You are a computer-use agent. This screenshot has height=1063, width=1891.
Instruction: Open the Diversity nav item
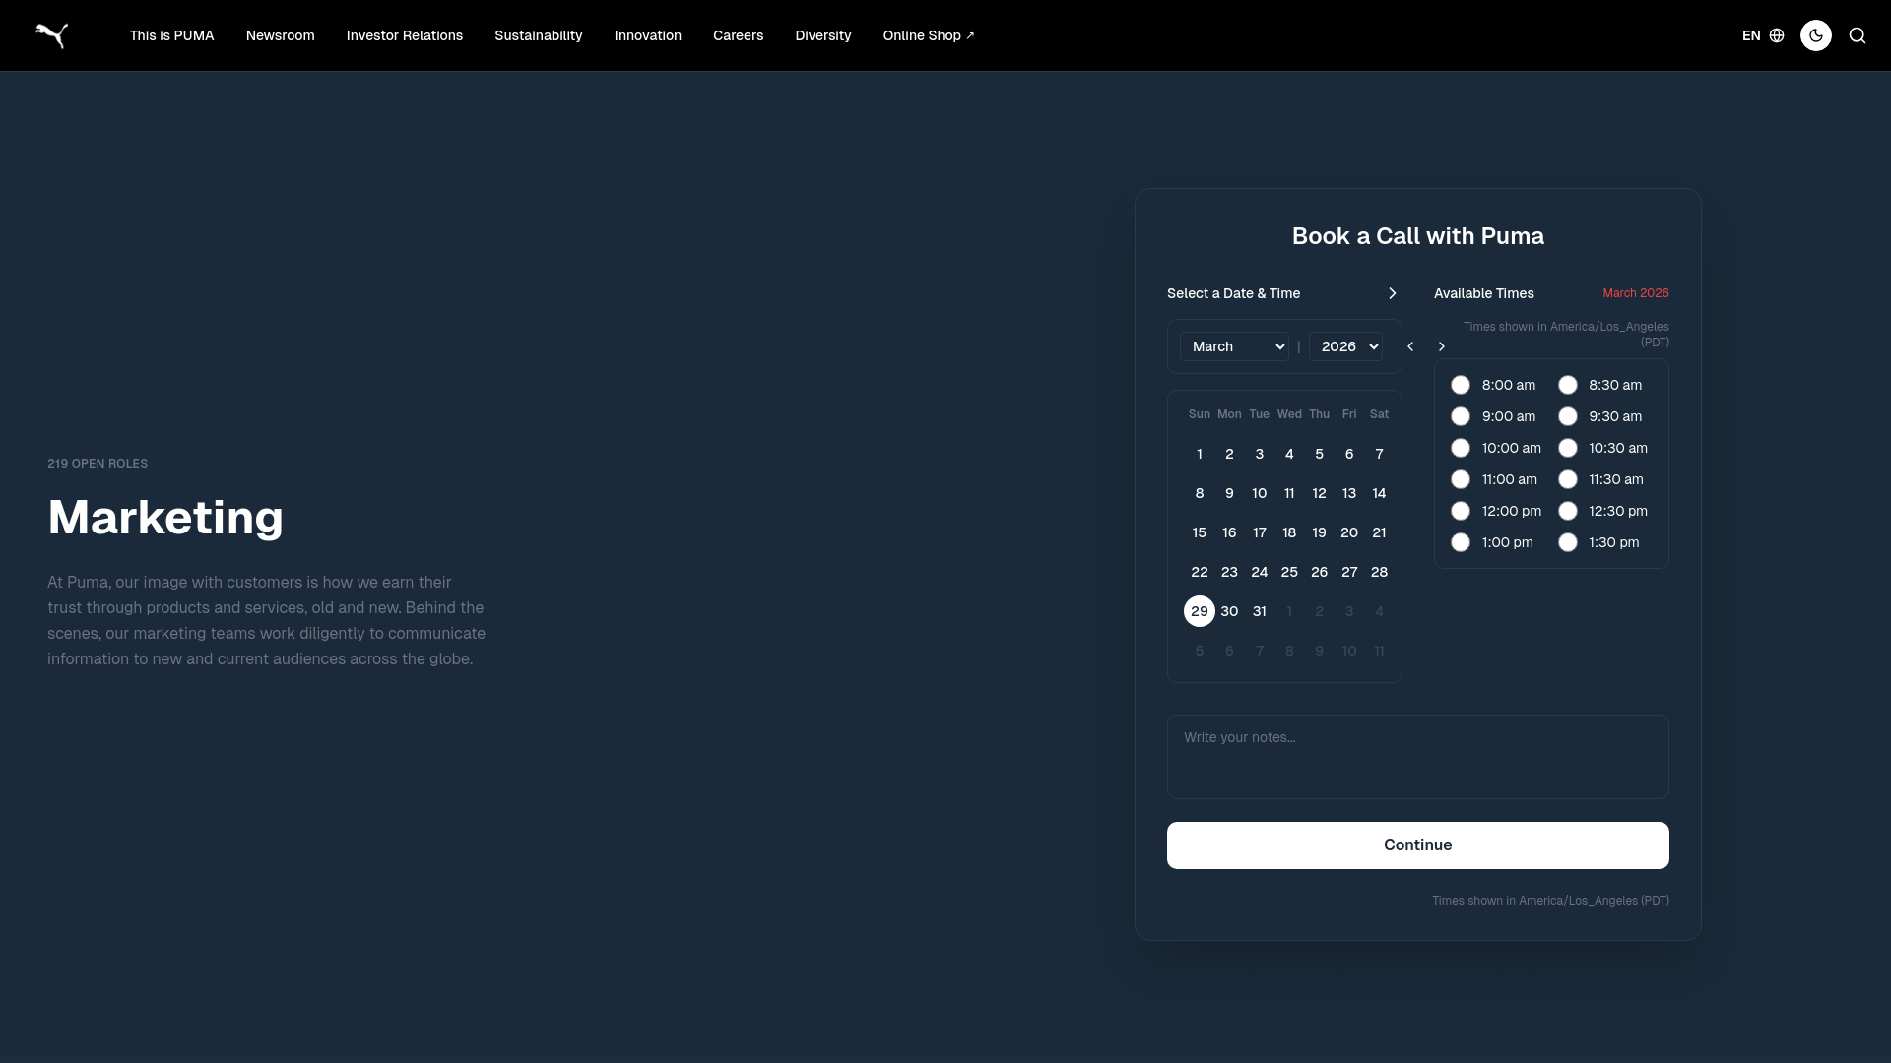coord(822,35)
